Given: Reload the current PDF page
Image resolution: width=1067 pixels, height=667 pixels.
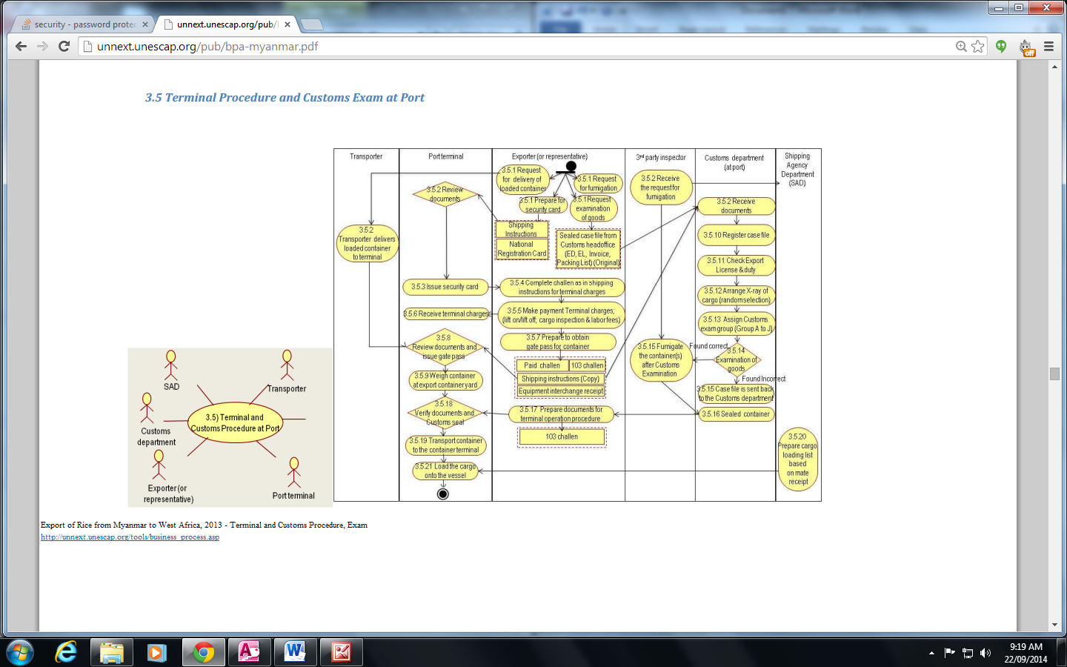Looking at the screenshot, I should click(x=64, y=46).
